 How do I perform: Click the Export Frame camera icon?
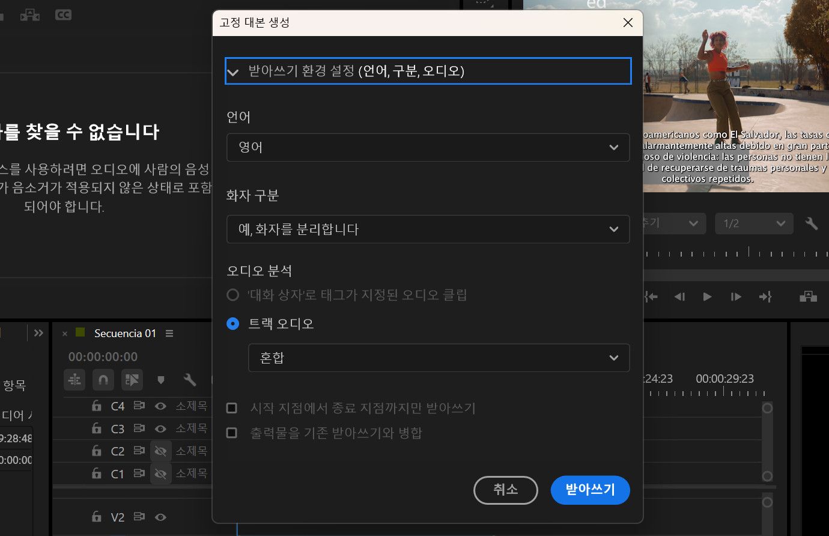click(808, 296)
